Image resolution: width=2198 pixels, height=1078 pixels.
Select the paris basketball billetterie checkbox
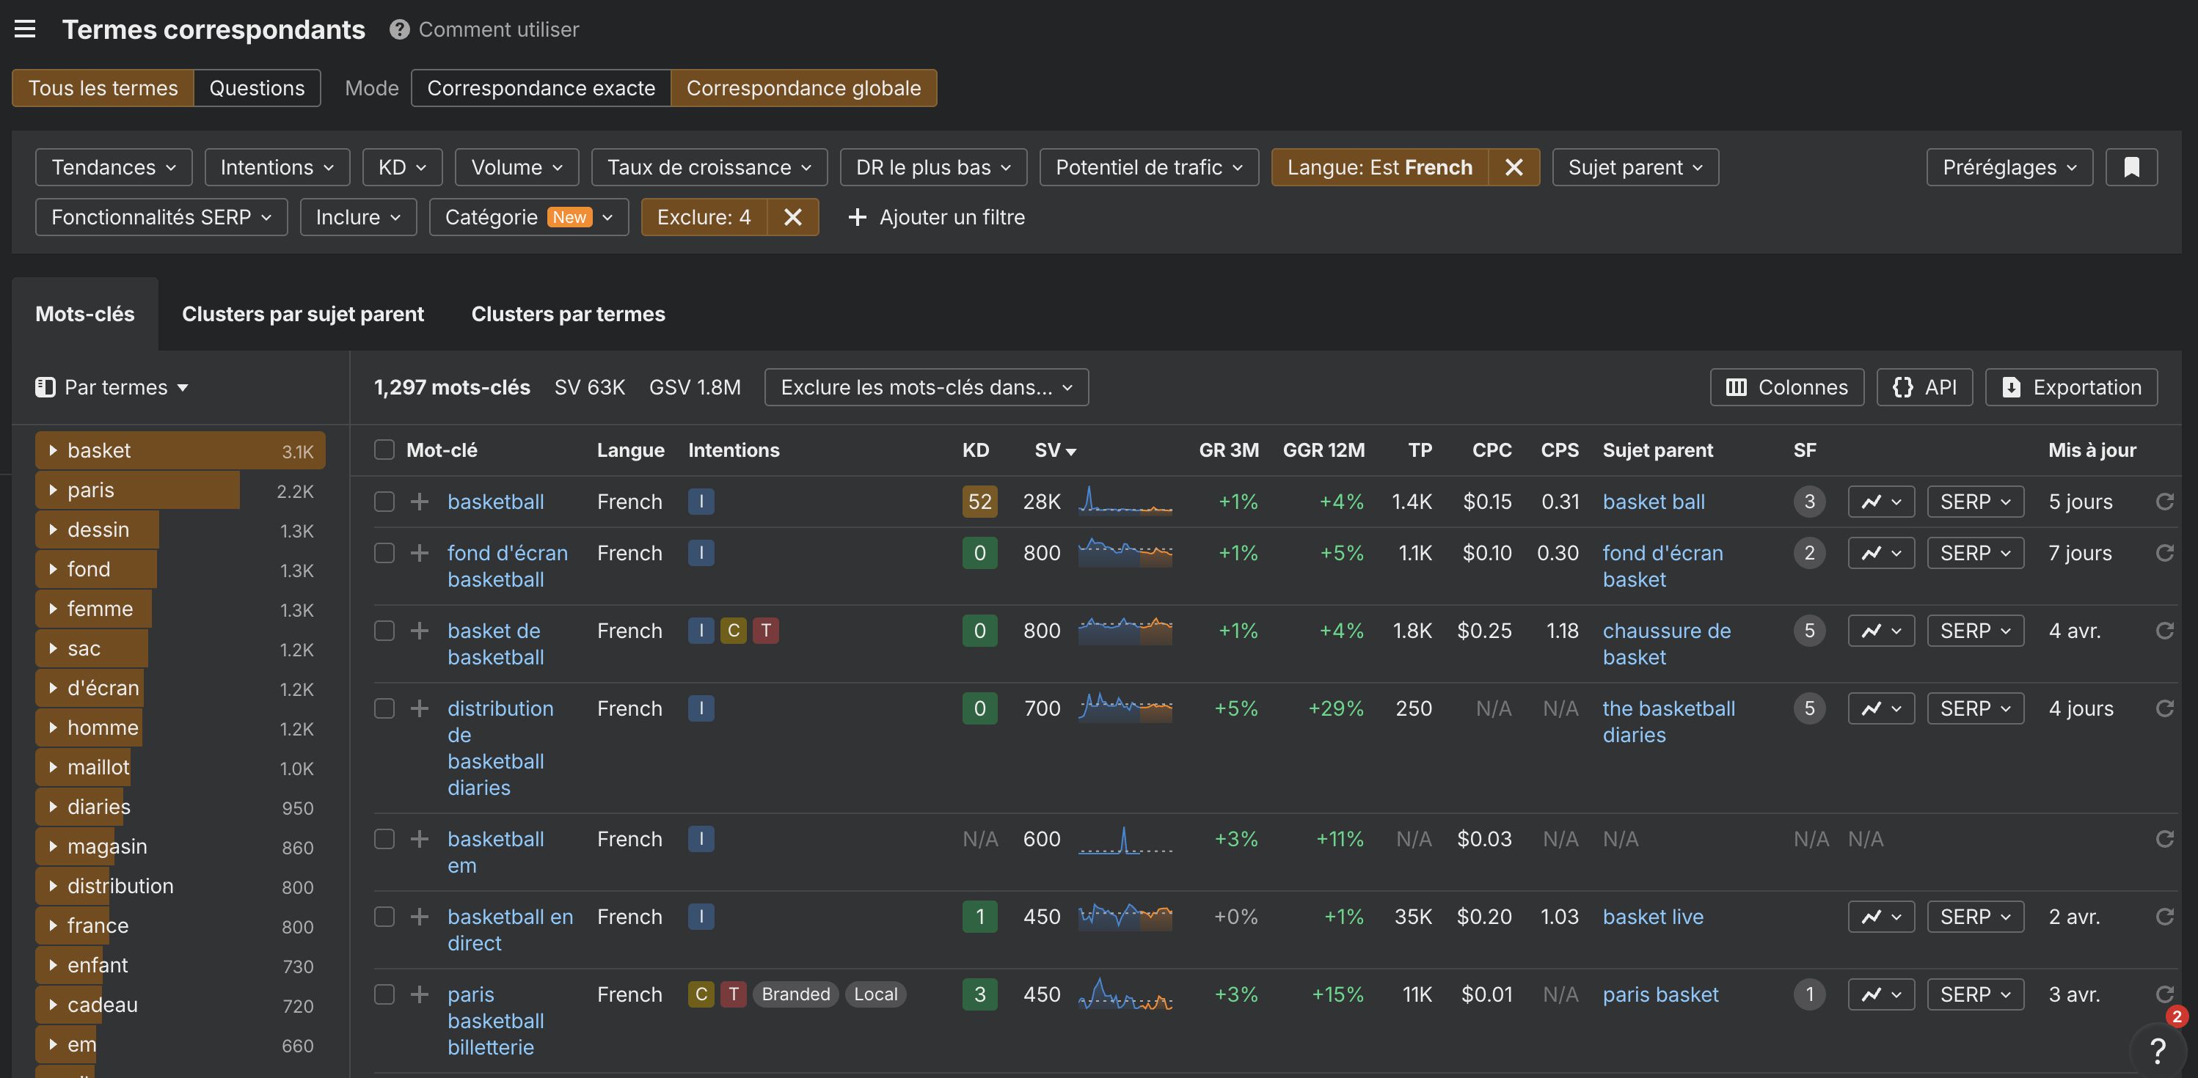(x=384, y=994)
